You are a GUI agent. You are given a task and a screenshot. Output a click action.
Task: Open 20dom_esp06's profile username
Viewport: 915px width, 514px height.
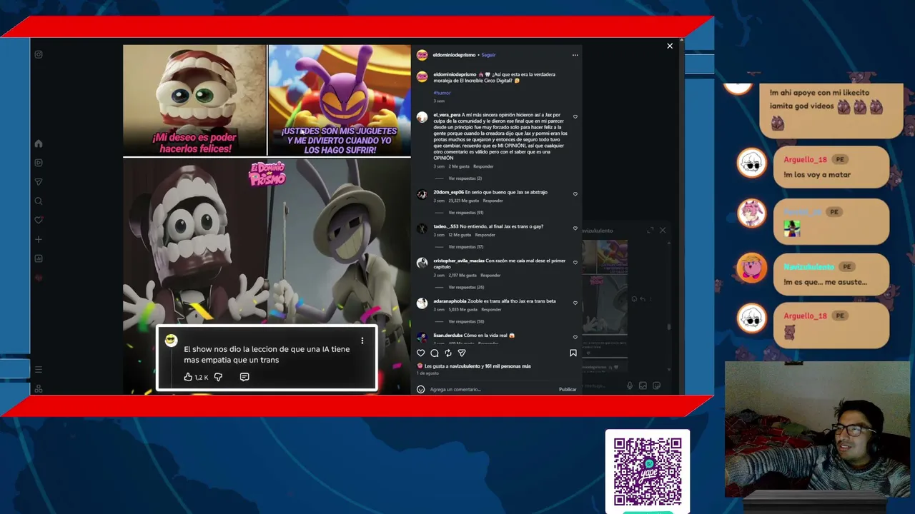(x=448, y=192)
